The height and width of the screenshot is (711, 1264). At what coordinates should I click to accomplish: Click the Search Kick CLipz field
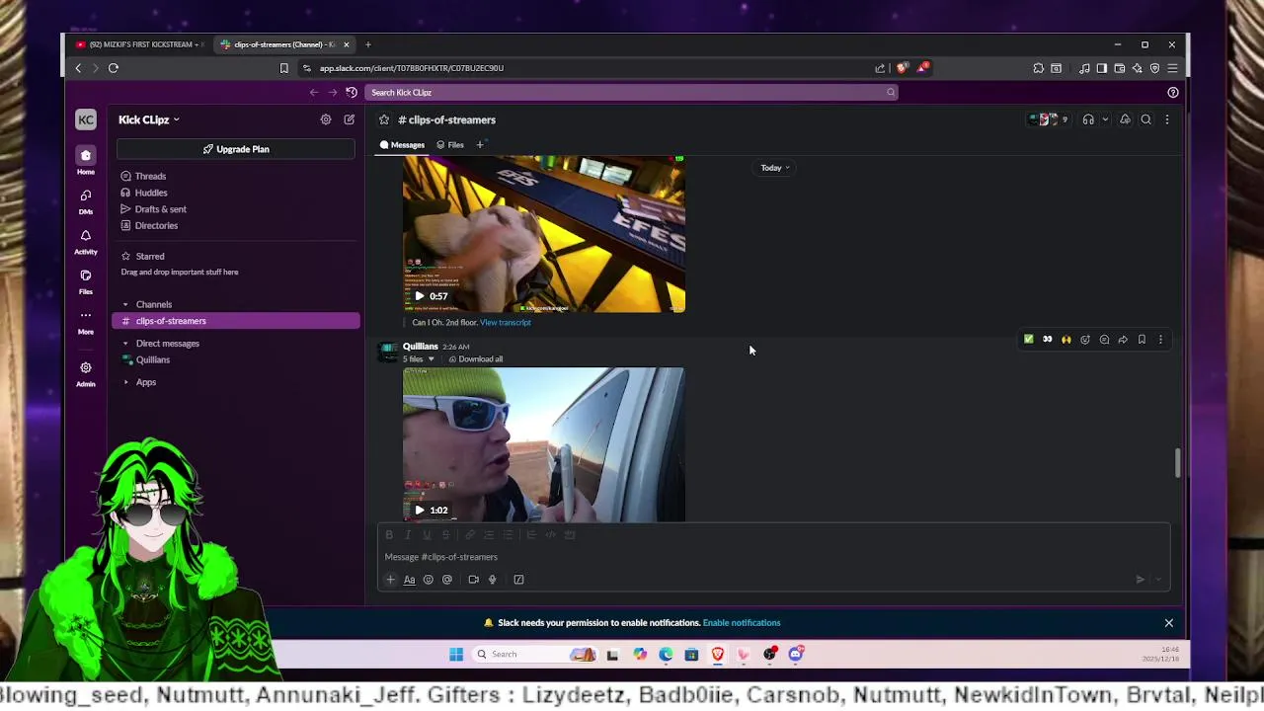[x=632, y=92]
